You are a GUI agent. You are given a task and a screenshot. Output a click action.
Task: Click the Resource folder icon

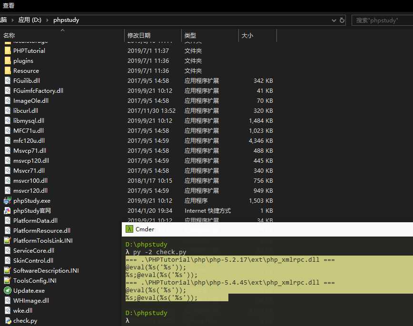click(8, 70)
